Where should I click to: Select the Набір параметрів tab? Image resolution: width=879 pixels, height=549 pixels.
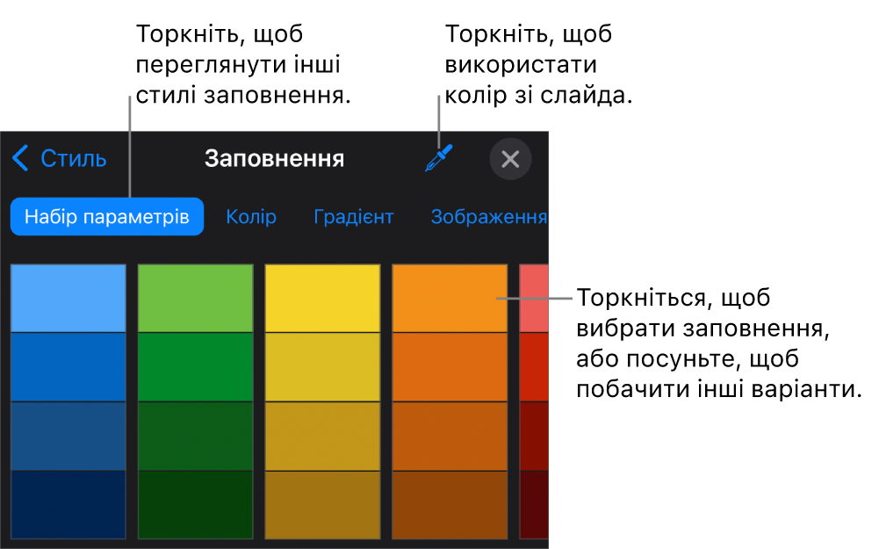pyautogui.click(x=107, y=216)
